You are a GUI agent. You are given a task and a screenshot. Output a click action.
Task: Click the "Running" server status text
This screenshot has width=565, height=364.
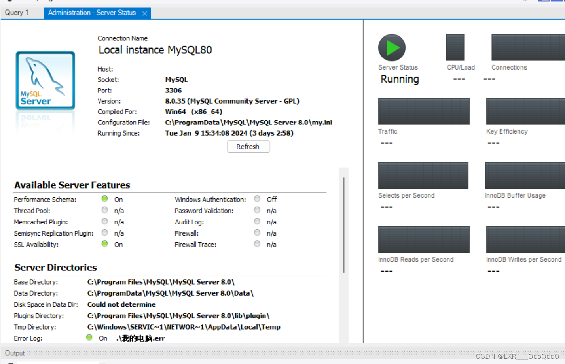(400, 79)
